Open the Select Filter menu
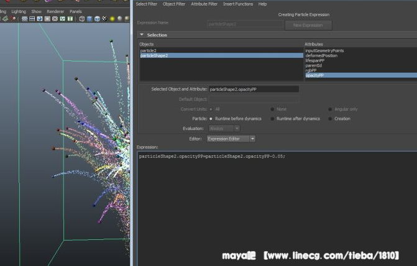The image size is (417, 266). pos(146,4)
